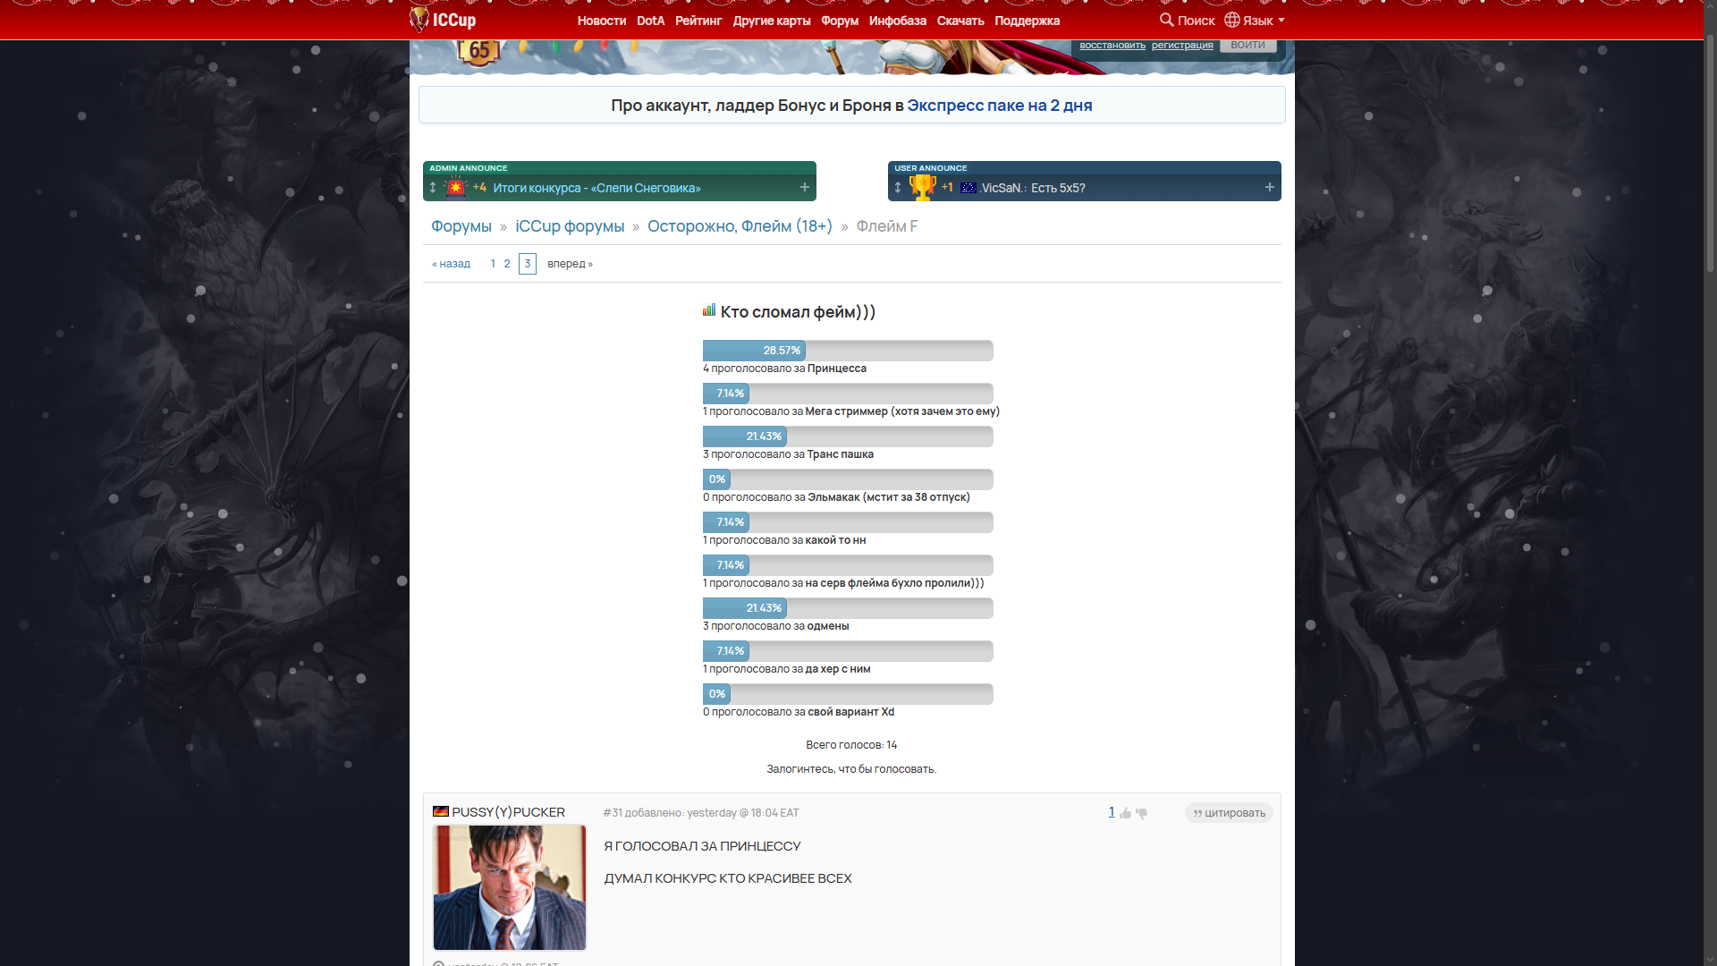Click the ICCup logo icon

(x=419, y=20)
